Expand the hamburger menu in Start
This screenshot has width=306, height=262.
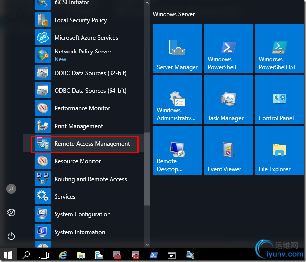coord(11,14)
